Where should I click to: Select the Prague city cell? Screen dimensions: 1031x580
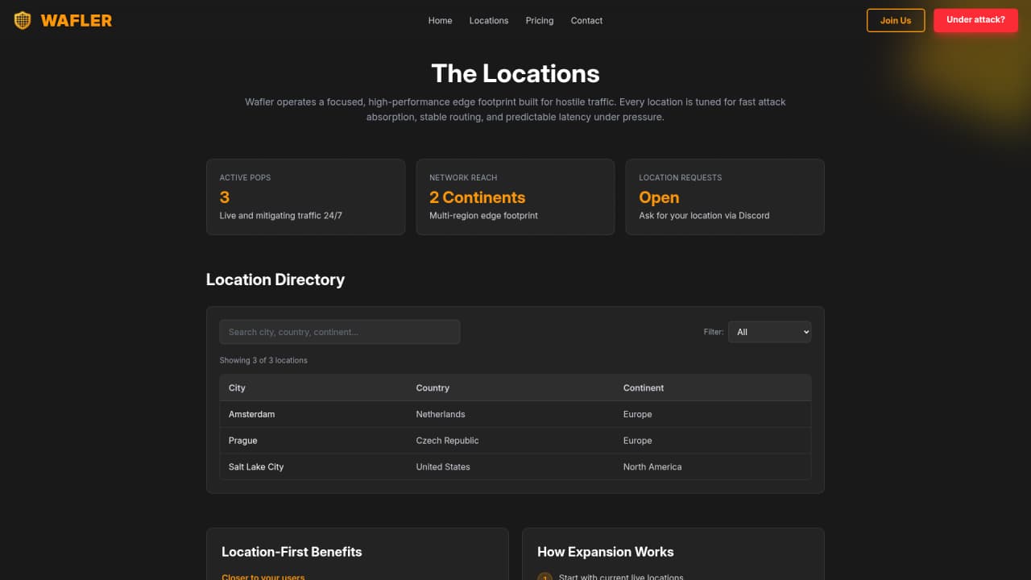tap(242, 441)
